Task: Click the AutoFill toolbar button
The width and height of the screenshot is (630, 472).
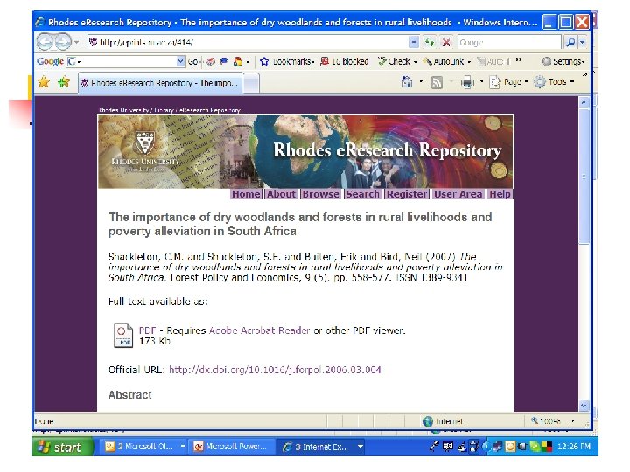Action: (x=493, y=61)
